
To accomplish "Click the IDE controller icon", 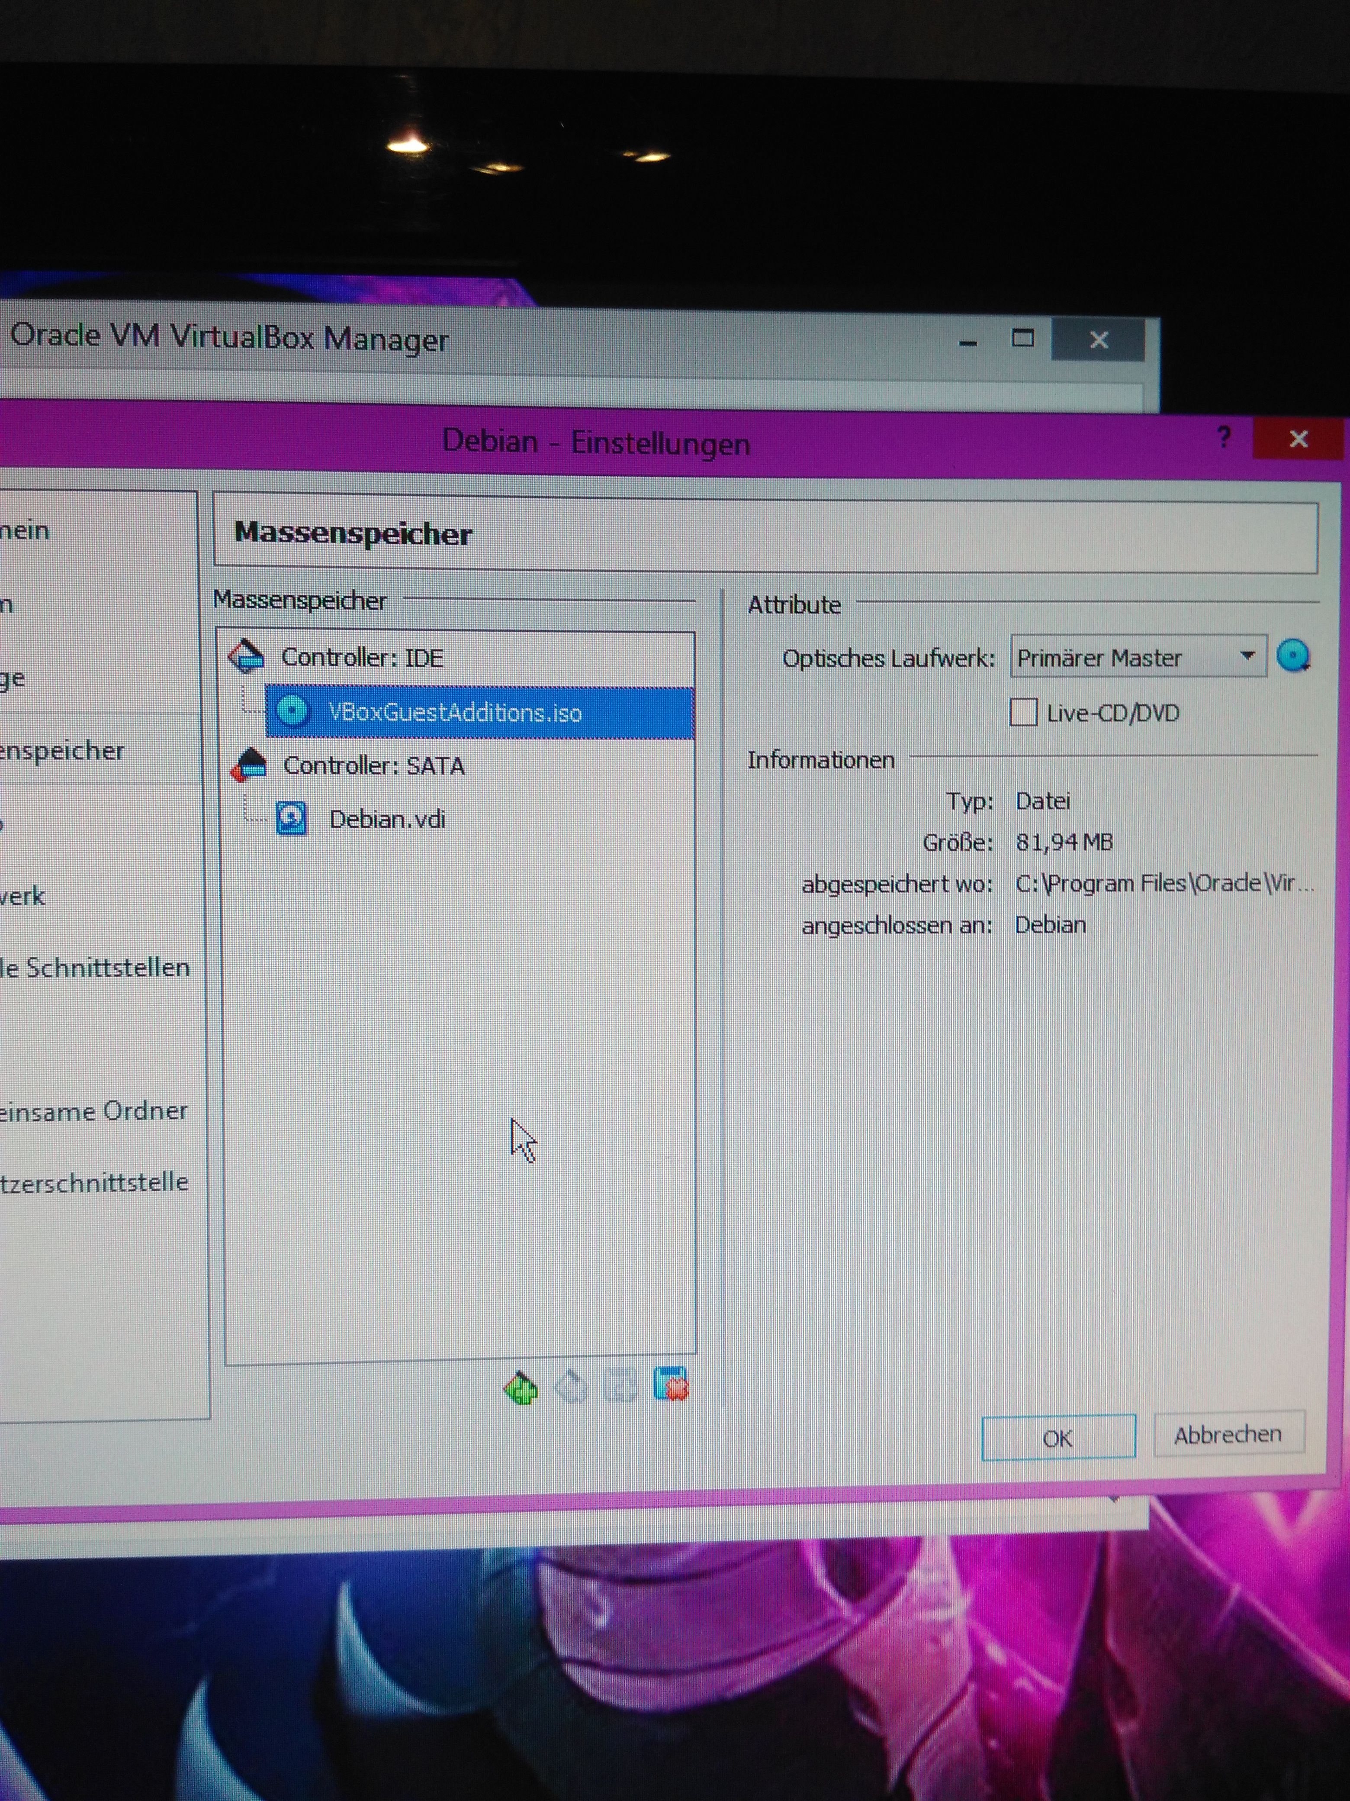I will click(247, 655).
